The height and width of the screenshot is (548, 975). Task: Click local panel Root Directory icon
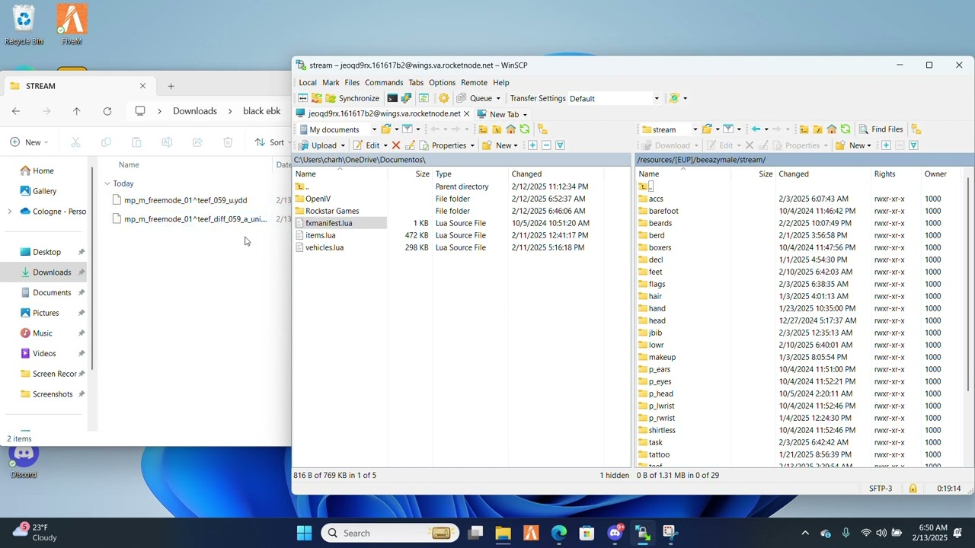(497, 129)
